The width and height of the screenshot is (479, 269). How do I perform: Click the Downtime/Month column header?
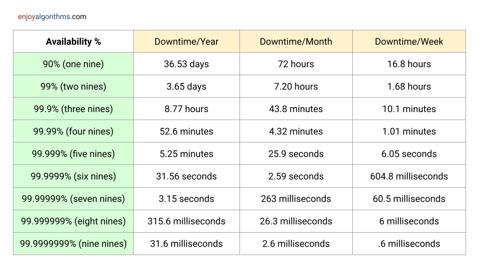pyautogui.click(x=296, y=41)
